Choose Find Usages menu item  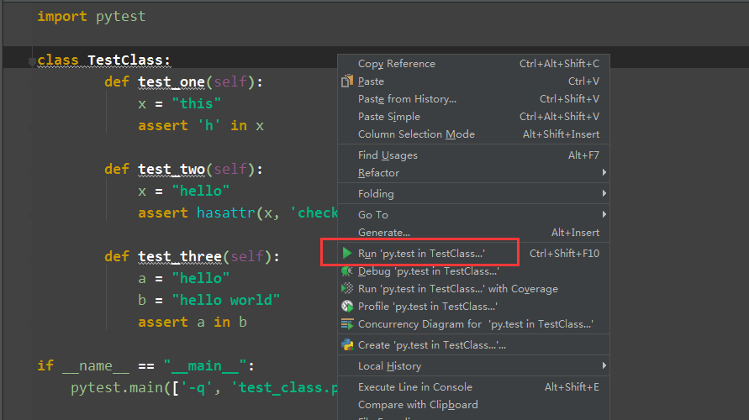387,155
